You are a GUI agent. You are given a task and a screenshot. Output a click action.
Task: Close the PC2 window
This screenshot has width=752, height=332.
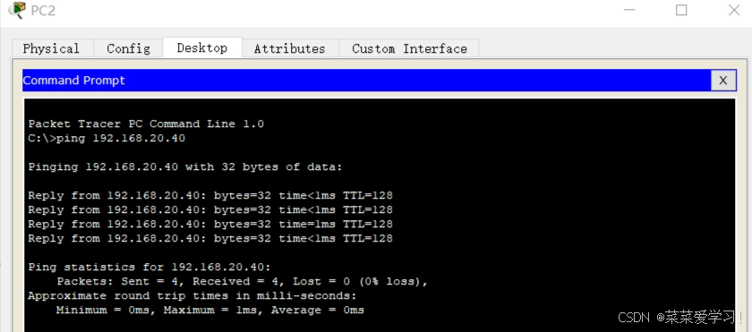tap(734, 10)
